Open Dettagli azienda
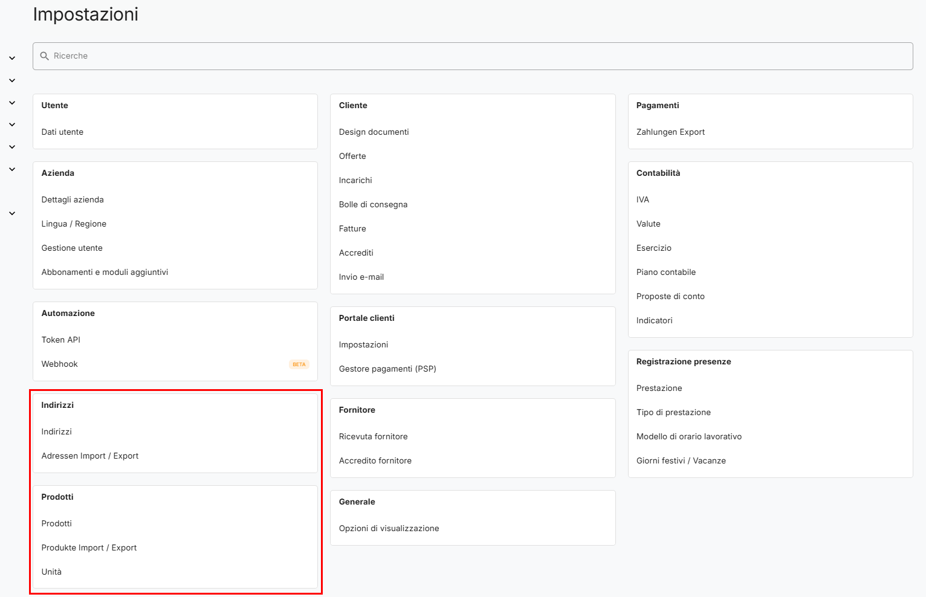This screenshot has height=597, width=926. pos(73,199)
